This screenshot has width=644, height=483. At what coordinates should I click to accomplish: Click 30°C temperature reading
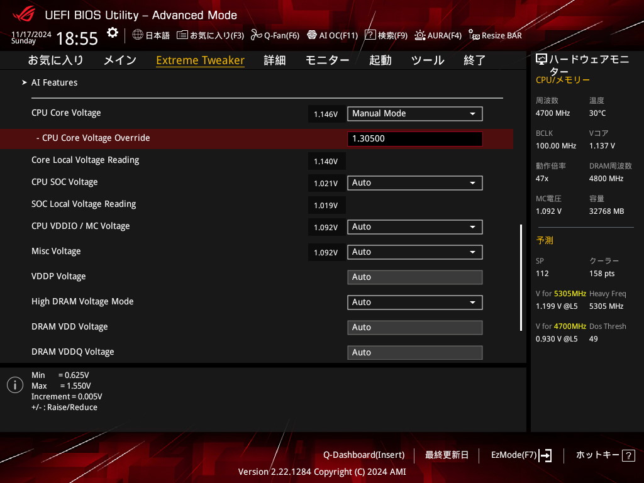(597, 113)
